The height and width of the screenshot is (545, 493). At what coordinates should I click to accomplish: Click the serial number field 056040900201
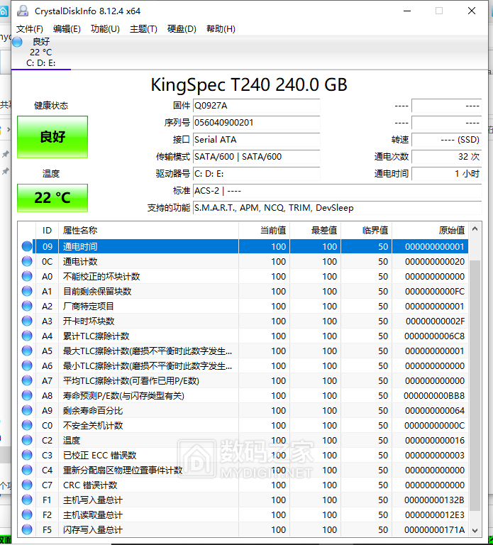[x=256, y=123]
